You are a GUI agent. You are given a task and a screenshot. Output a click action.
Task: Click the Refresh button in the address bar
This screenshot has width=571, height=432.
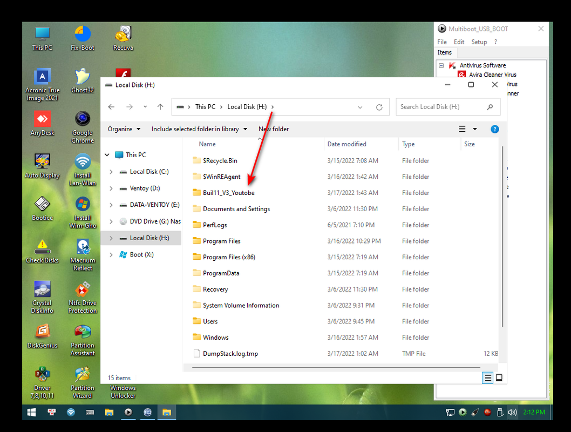tap(379, 107)
